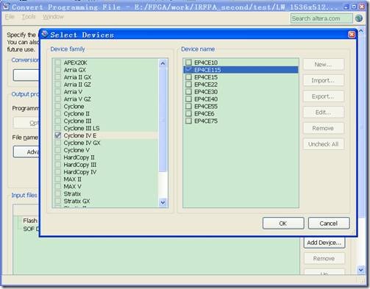The image size is (370, 289).
Task: Click the Cancel button
Action: [329, 224]
